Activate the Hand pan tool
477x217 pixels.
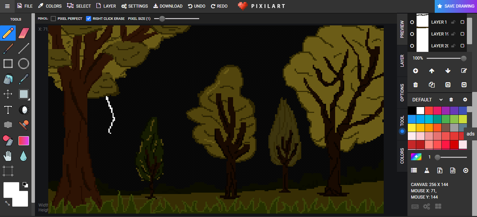click(x=8, y=156)
